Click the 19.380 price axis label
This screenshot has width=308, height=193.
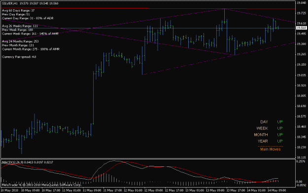[301, 44]
